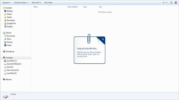Screen dimensions: 179x100
Task: Click the Documents library icon
Action: click(5, 36)
